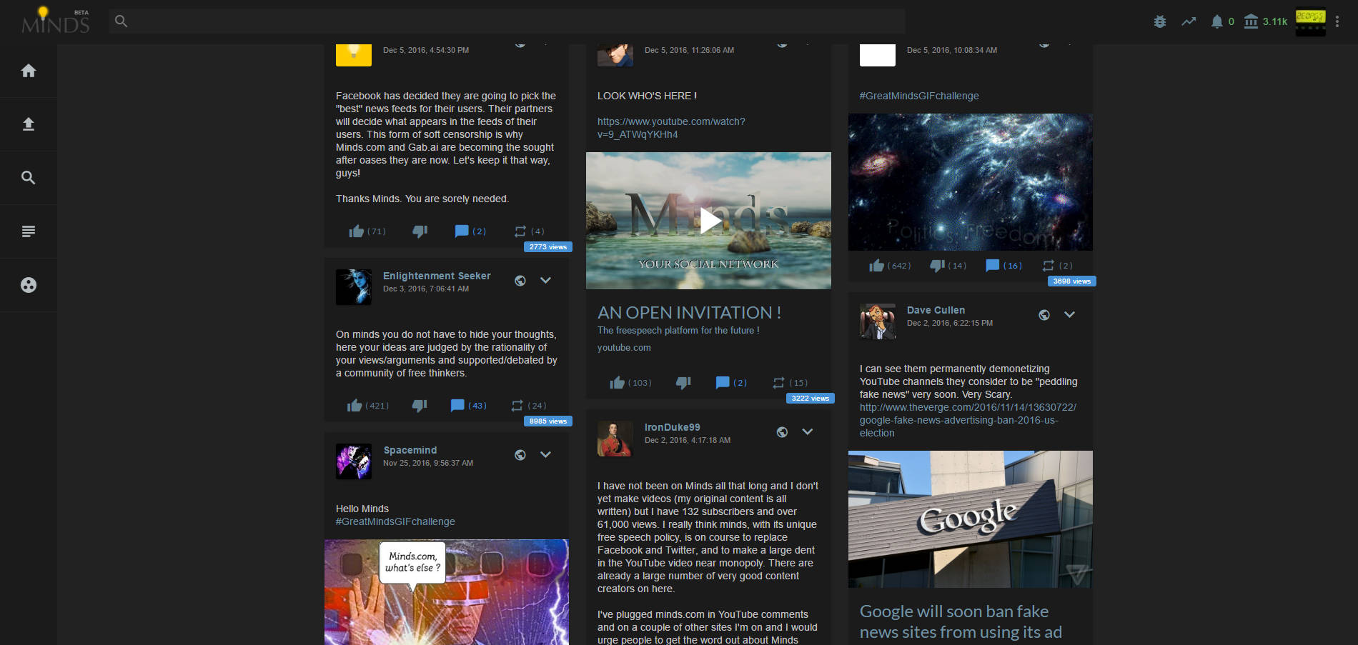Open the groups icon in left sidebar

pyautogui.click(x=29, y=285)
